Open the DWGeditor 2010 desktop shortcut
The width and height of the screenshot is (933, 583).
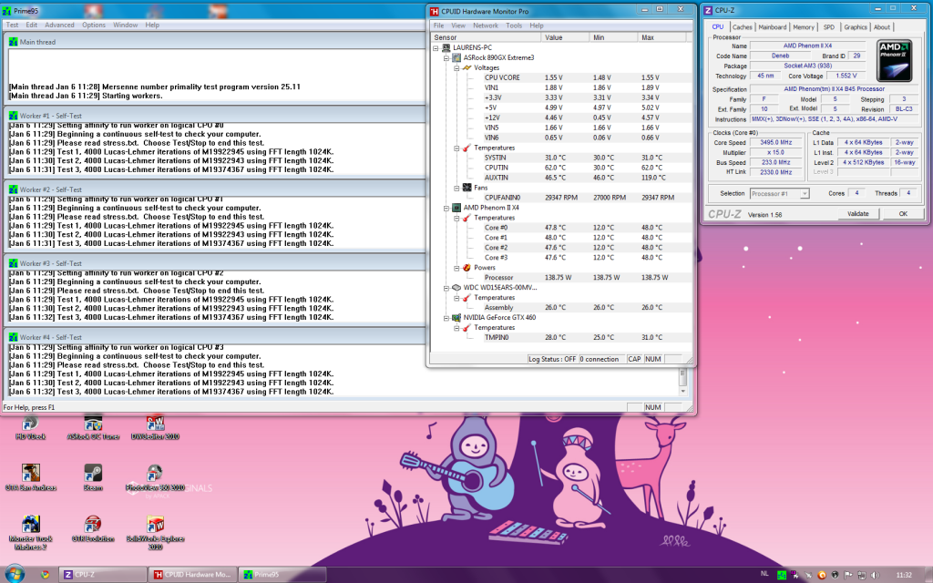[155, 427]
